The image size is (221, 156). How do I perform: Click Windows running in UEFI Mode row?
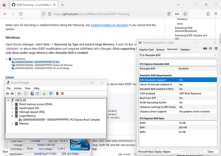click(178, 107)
